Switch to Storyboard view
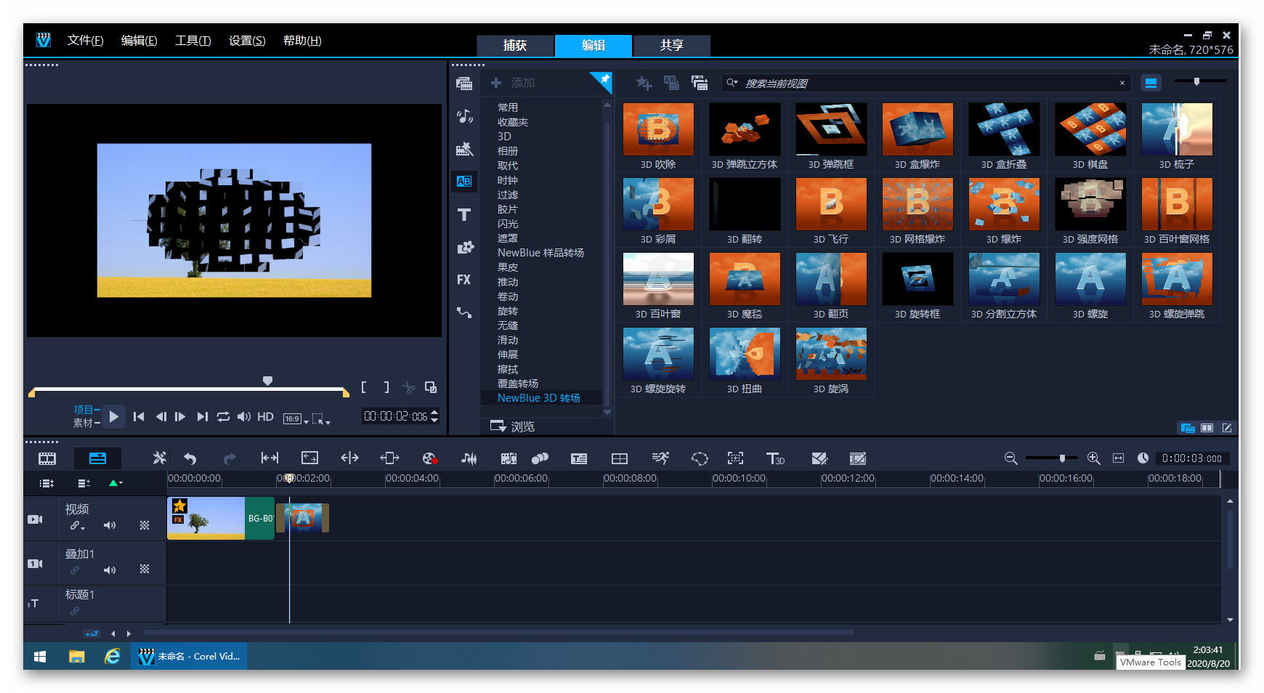This screenshot has width=1264, height=693. click(47, 458)
